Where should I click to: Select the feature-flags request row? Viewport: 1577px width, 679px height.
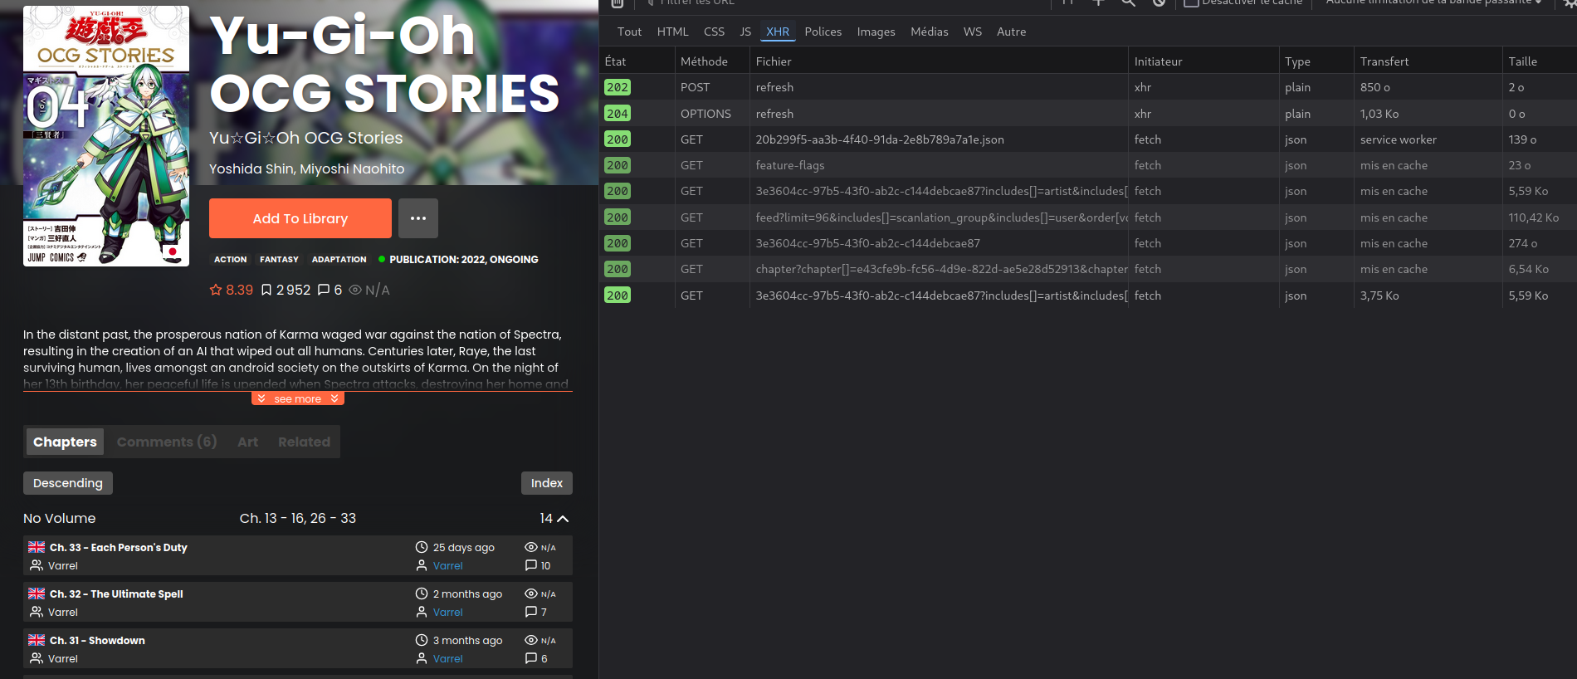pyautogui.click(x=1088, y=165)
